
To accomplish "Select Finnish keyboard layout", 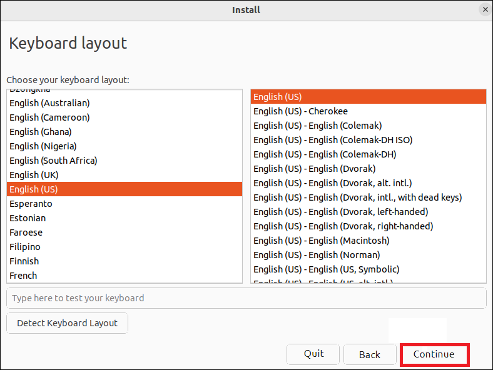I will 24,261.
